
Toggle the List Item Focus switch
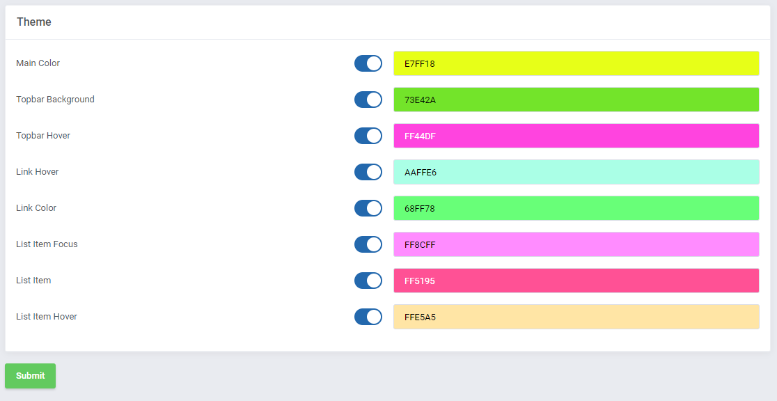pos(368,244)
